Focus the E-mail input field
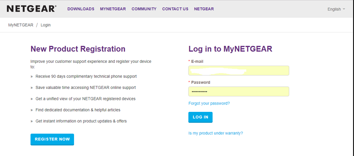Image resolution: width=354 pixels, height=156 pixels. coord(238,71)
